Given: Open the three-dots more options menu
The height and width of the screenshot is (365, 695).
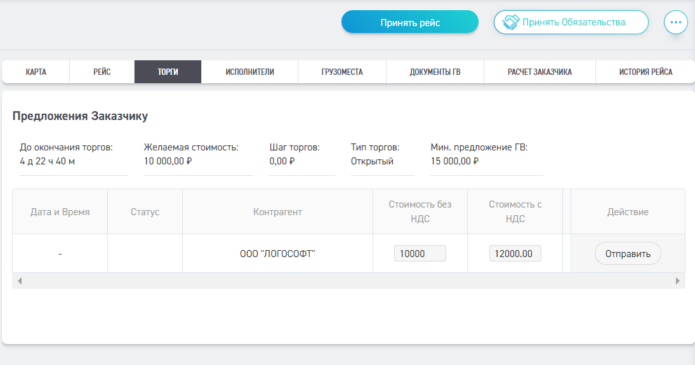Looking at the screenshot, I should point(675,22).
